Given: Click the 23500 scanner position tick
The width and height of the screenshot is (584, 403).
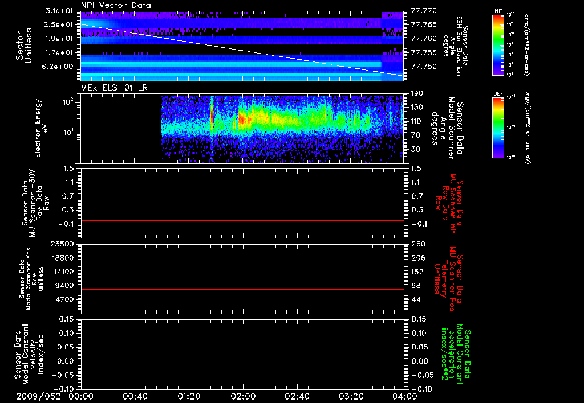Looking at the screenshot, I should click(x=62, y=244).
